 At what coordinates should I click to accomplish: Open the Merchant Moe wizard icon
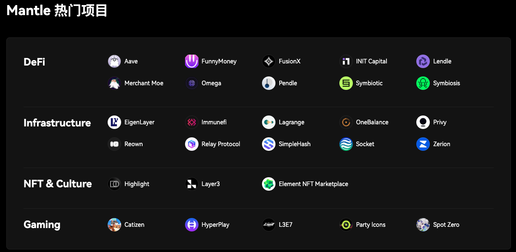point(114,83)
